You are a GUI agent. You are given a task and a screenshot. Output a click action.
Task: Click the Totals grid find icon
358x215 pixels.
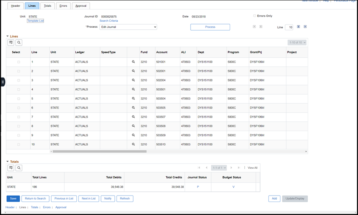pos(19,168)
